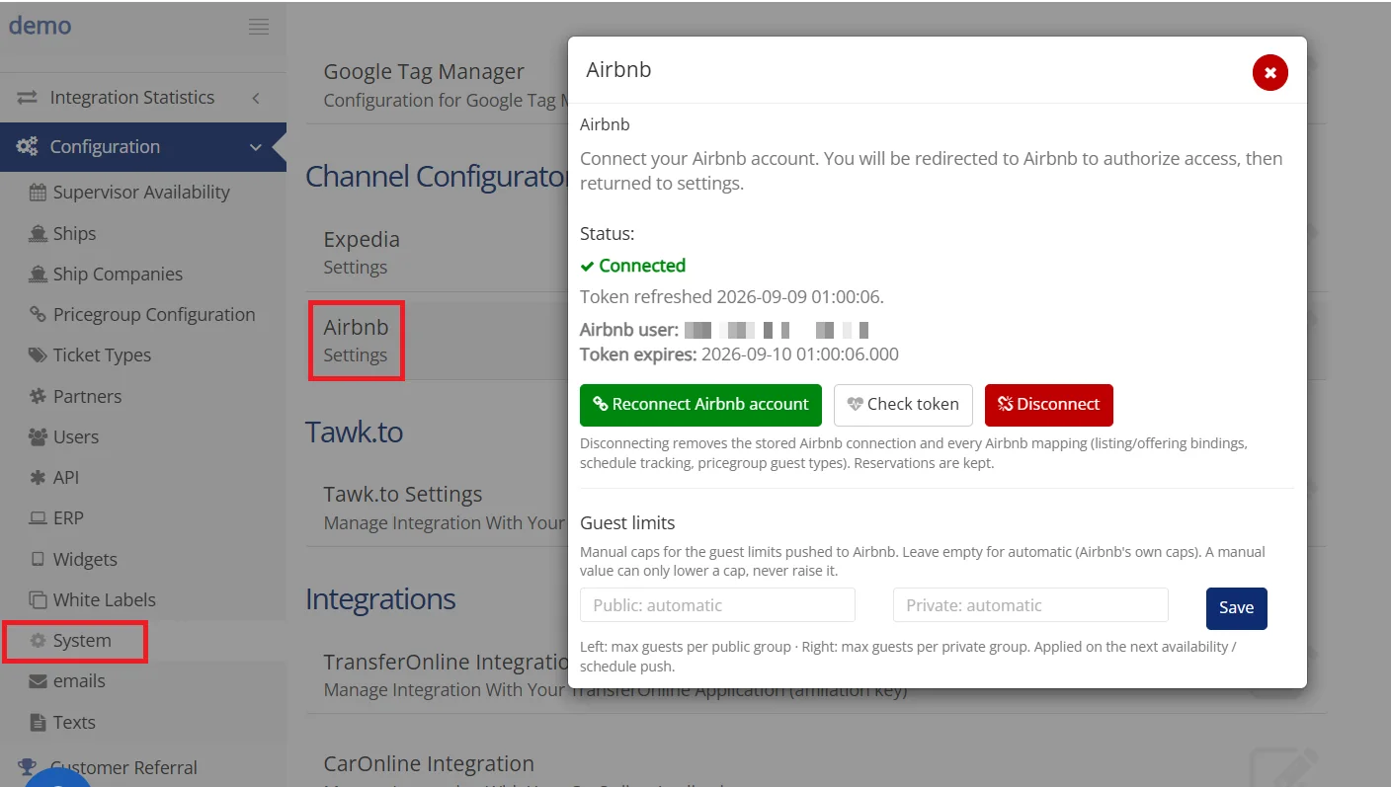Viewport: 1391px width, 787px height.
Task: Click the Supervisor Availability calendar icon
Action: (x=38, y=193)
